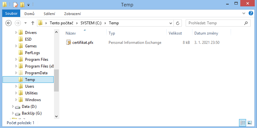This screenshot has width=257, height=128.
Task: Open the address bar history dropdown
Action: coord(170,23)
